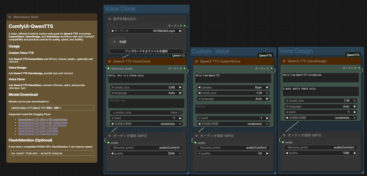Select the Voice Design group title
The height and width of the screenshot is (176, 367).
(x=296, y=51)
